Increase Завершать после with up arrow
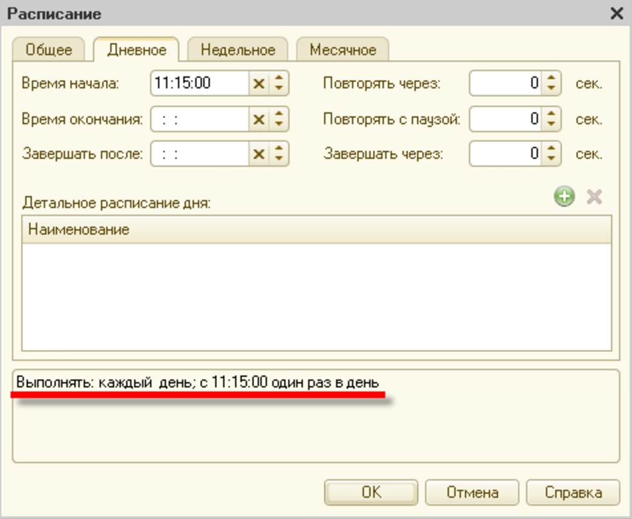Viewport: 632px width, 519px height. [279, 148]
